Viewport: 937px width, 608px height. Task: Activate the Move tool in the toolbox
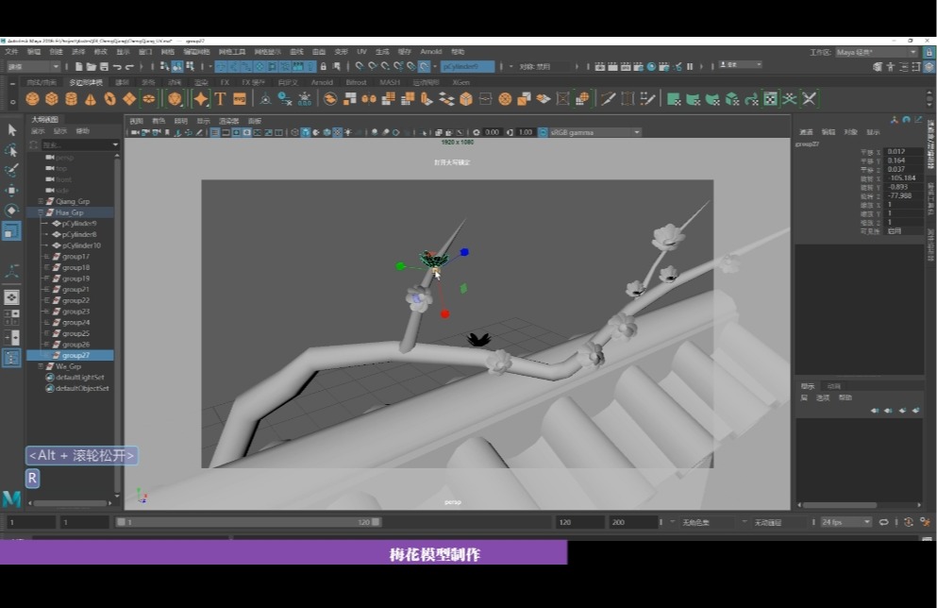tap(11, 190)
